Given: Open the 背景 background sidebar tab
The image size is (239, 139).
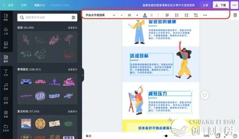Looking at the screenshot, I should (x=6, y=114).
